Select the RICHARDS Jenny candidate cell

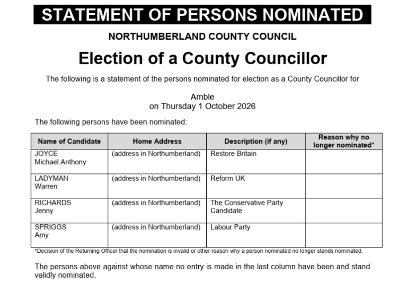coord(69,210)
